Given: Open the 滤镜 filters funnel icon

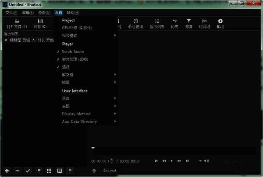Looking at the screenshot, I should point(188,24).
